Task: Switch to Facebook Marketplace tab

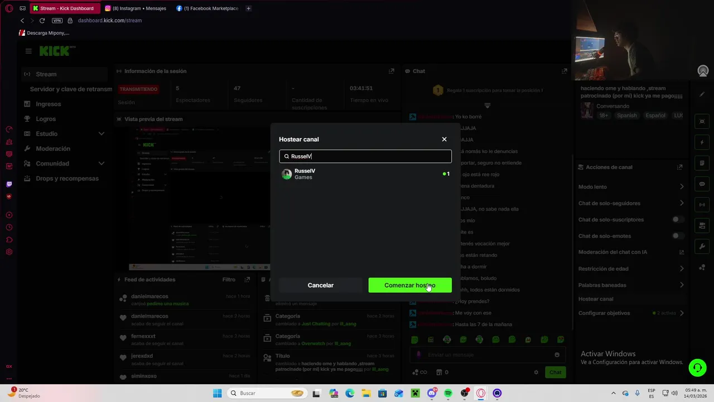Action: (207, 8)
